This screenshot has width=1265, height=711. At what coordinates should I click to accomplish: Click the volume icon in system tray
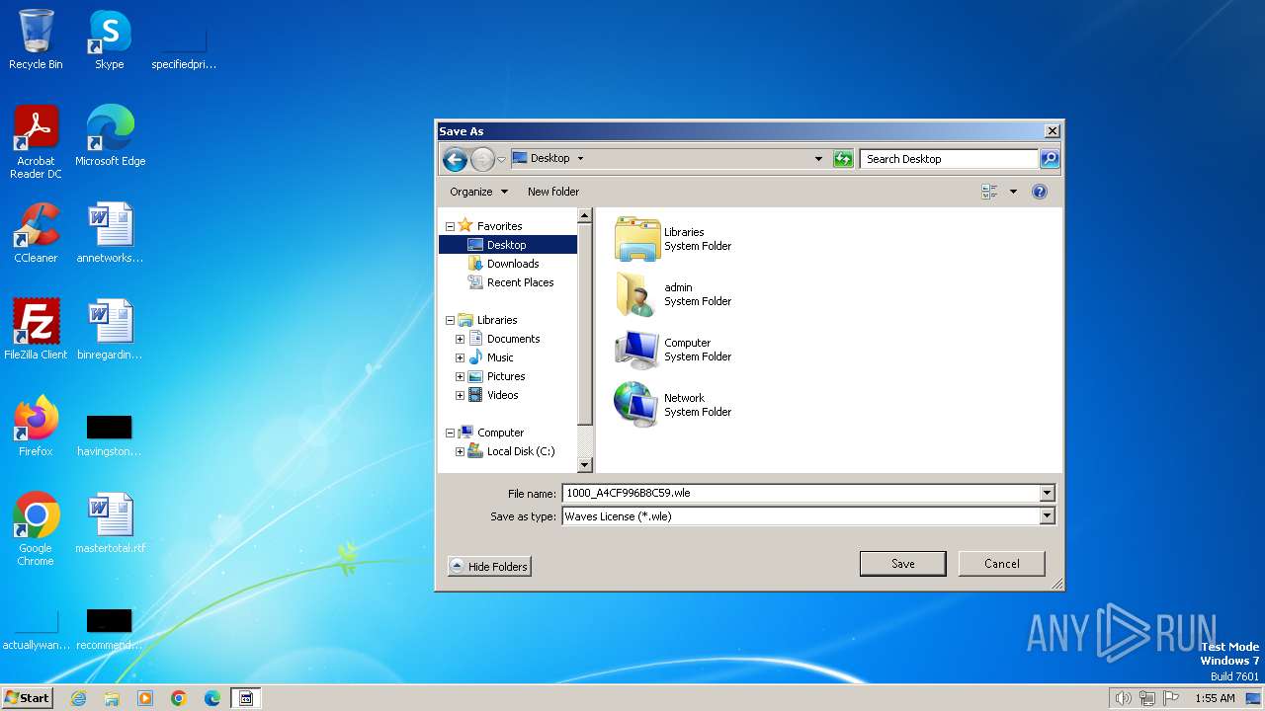tap(1123, 698)
